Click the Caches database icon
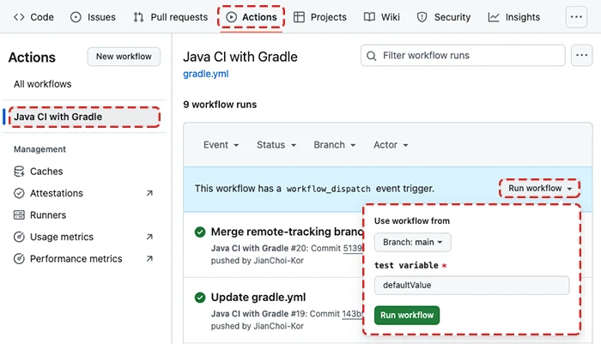The image size is (601, 344). (x=19, y=172)
